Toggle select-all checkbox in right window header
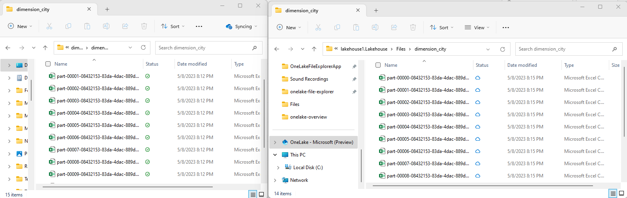The height and width of the screenshot is (198, 627). coord(378,65)
